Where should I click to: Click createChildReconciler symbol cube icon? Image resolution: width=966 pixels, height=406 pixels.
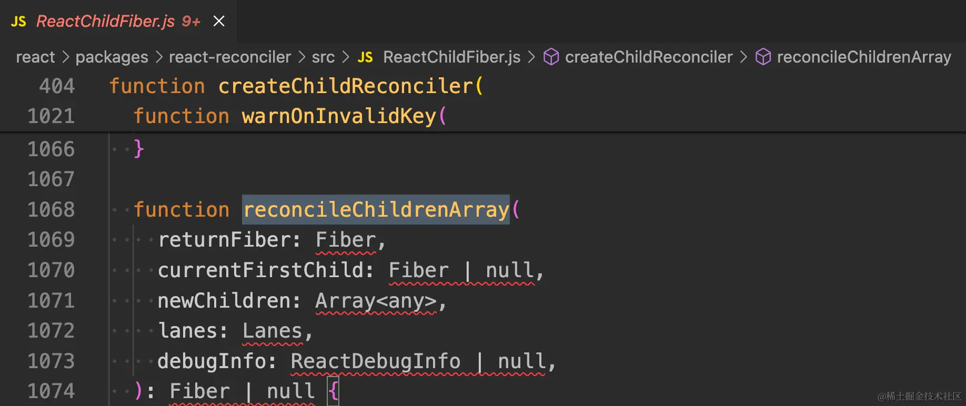[x=551, y=57]
